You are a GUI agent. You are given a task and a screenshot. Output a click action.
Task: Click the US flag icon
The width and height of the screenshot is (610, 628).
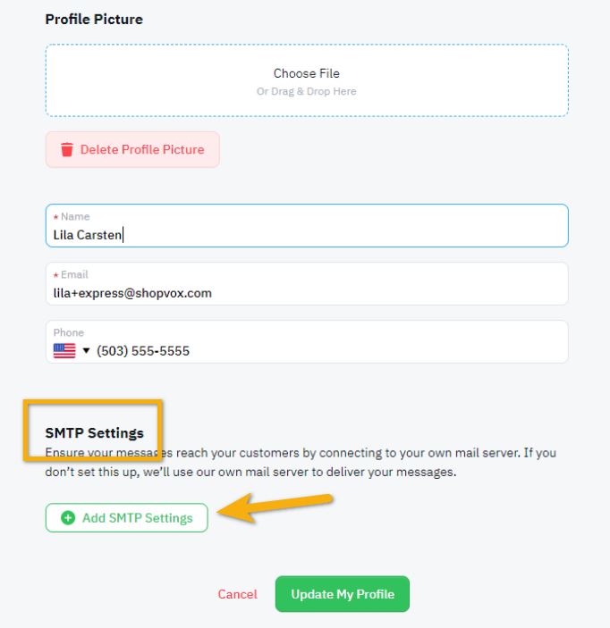click(64, 351)
